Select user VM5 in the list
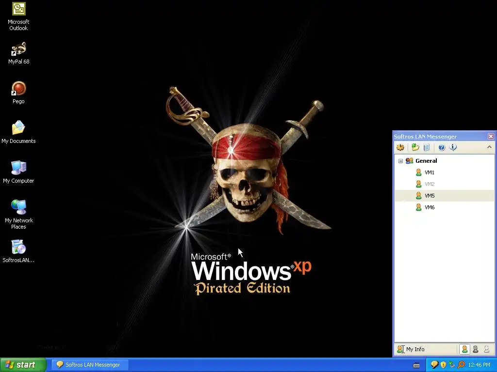Screen dimensions: 497x372 [x=445, y=196]
